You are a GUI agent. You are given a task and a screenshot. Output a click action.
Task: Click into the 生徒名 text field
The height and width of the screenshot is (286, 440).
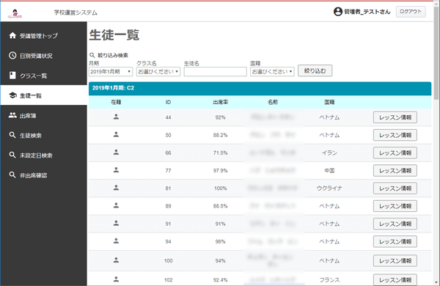tap(215, 72)
